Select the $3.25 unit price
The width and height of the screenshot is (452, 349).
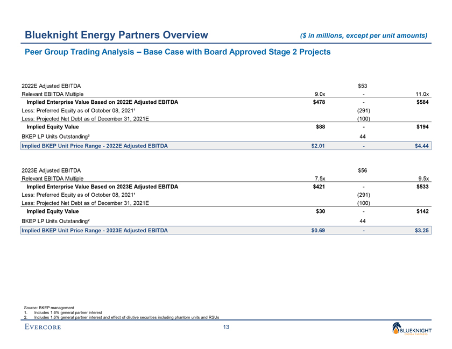pos(422,230)
